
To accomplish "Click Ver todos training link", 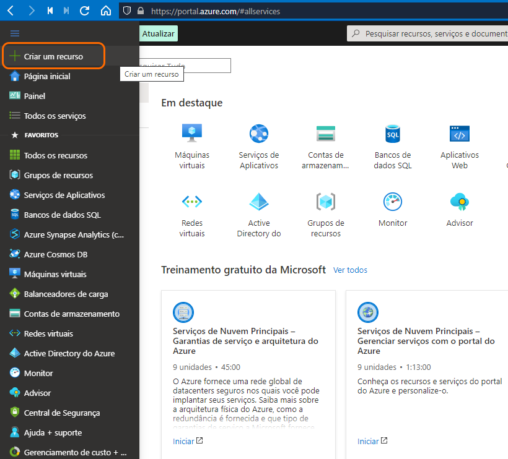I will [x=350, y=270].
